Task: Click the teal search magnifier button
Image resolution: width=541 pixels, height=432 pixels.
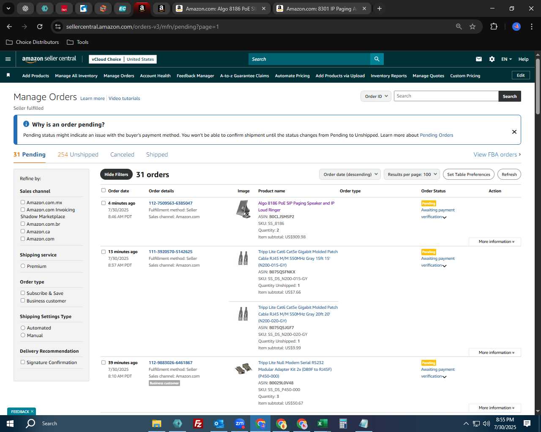Action: click(377, 59)
